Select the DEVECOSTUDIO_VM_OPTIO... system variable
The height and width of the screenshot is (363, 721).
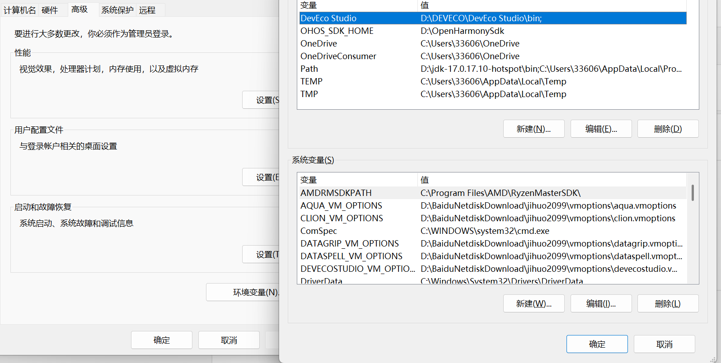coord(493,269)
